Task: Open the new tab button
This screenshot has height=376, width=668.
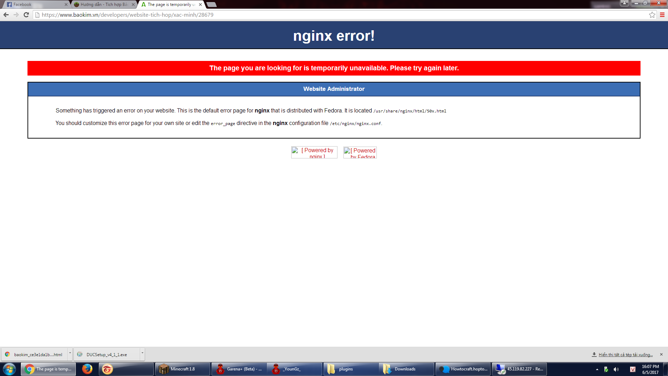Action: pyautogui.click(x=212, y=5)
